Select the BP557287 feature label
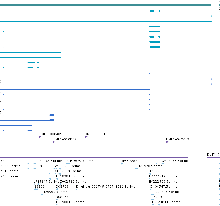Viewport: 220px width, 206px height. (129, 161)
